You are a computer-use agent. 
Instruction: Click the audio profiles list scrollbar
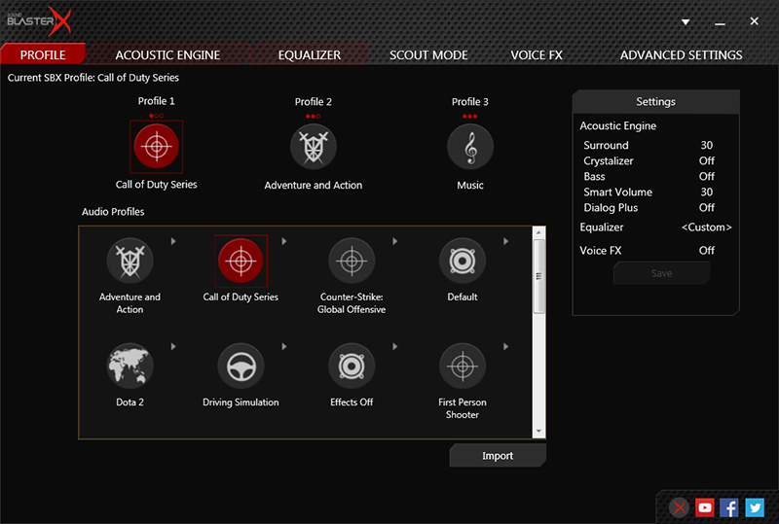[538, 275]
